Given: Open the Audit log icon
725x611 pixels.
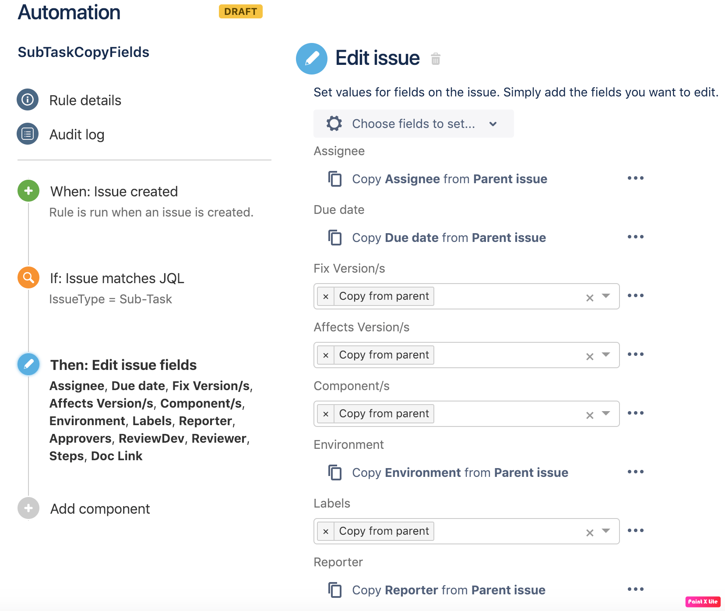Looking at the screenshot, I should pos(28,134).
